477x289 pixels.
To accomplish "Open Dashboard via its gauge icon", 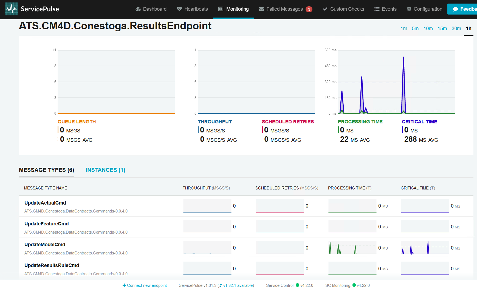I will pyautogui.click(x=138, y=9).
